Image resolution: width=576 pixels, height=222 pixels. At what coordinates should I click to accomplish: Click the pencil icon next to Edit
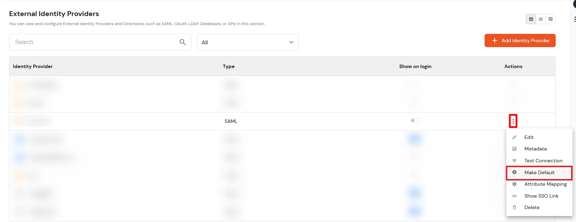click(x=514, y=137)
